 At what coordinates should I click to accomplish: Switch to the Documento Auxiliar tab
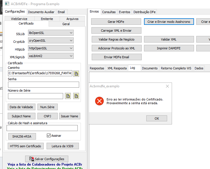click(x=41, y=12)
